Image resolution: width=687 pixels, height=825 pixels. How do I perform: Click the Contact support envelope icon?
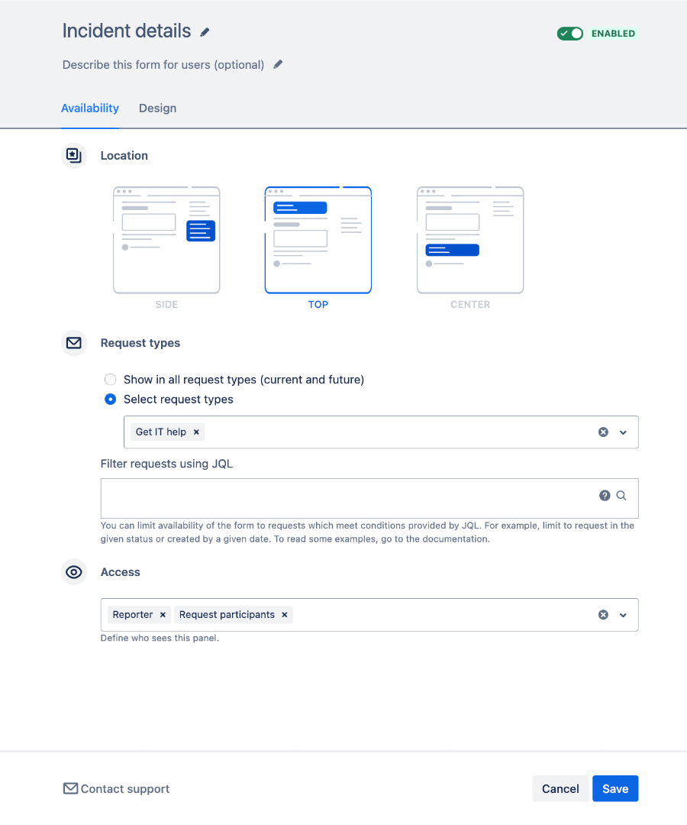click(x=69, y=788)
